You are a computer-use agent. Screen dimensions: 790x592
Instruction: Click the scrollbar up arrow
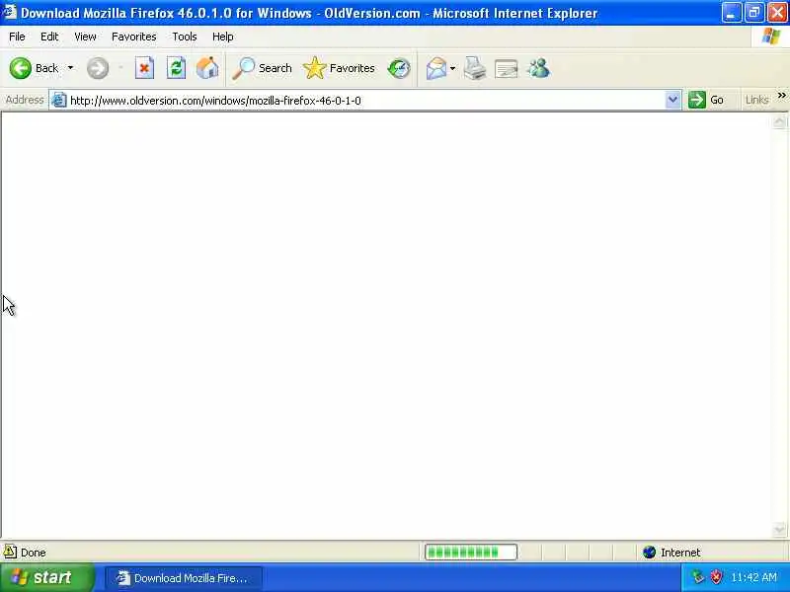(x=779, y=121)
